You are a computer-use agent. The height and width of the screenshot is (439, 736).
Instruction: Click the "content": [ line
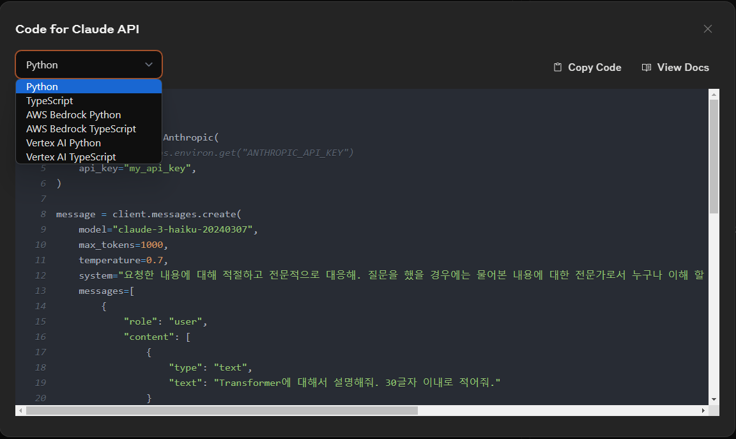click(x=157, y=337)
